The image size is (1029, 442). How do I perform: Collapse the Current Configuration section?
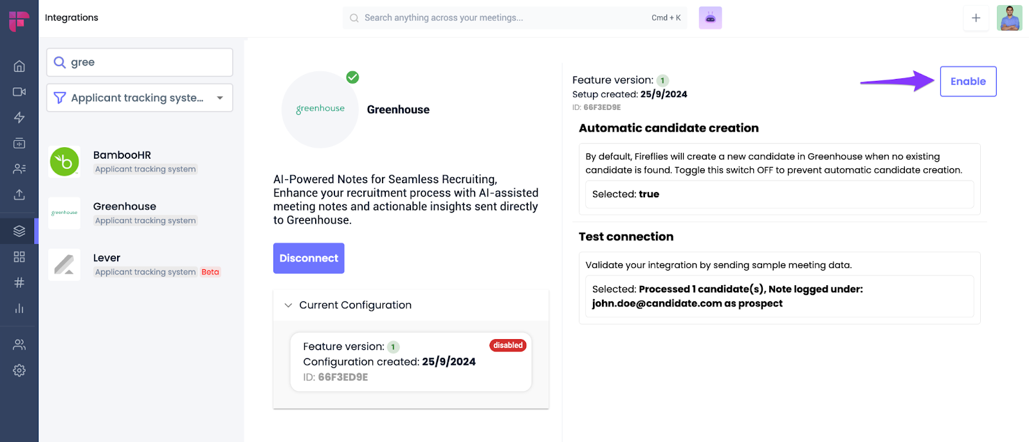point(288,305)
